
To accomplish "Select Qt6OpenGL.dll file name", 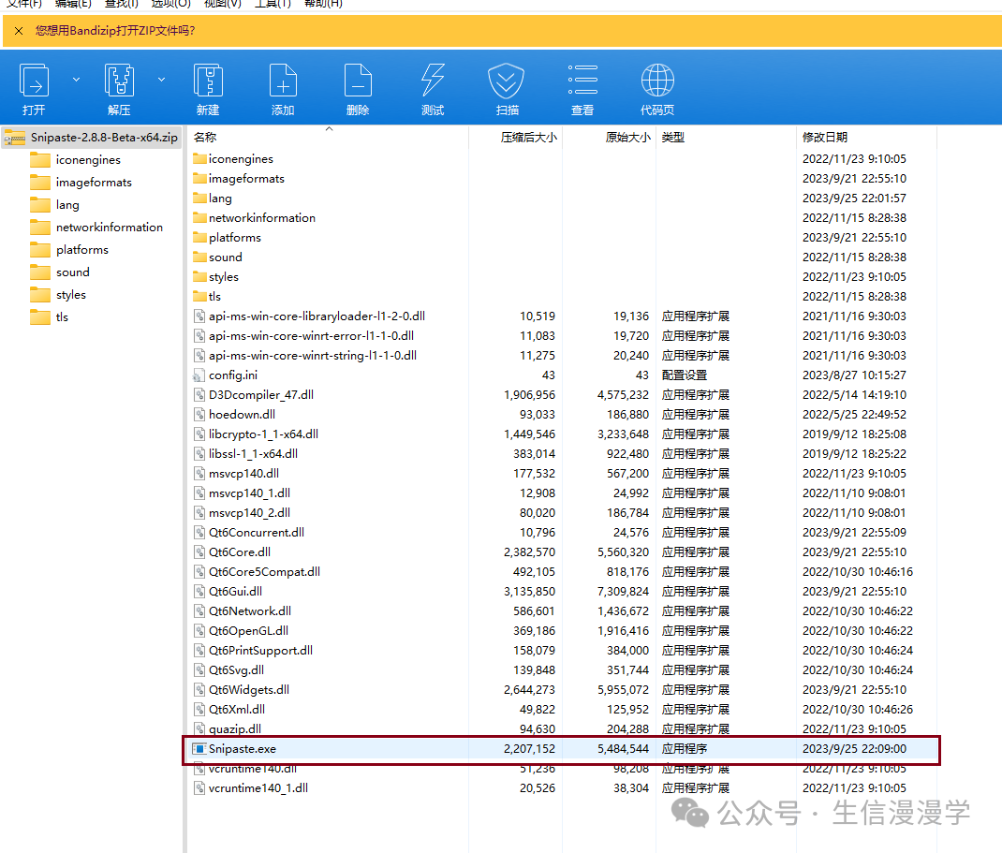I will [x=248, y=631].
